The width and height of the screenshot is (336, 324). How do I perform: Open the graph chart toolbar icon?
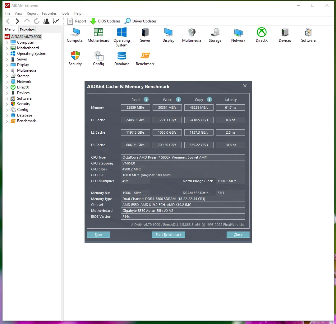56,21
